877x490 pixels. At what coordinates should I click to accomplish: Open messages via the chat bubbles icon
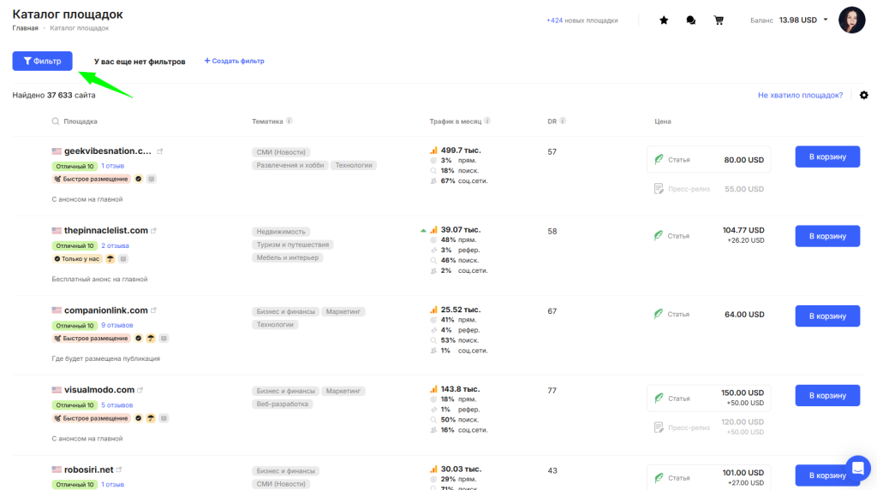point(691,21)
